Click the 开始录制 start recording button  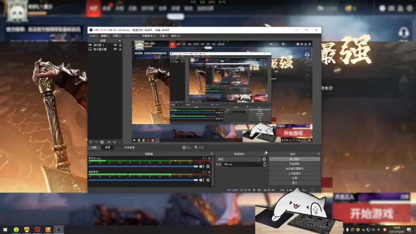tap(294, 164)
